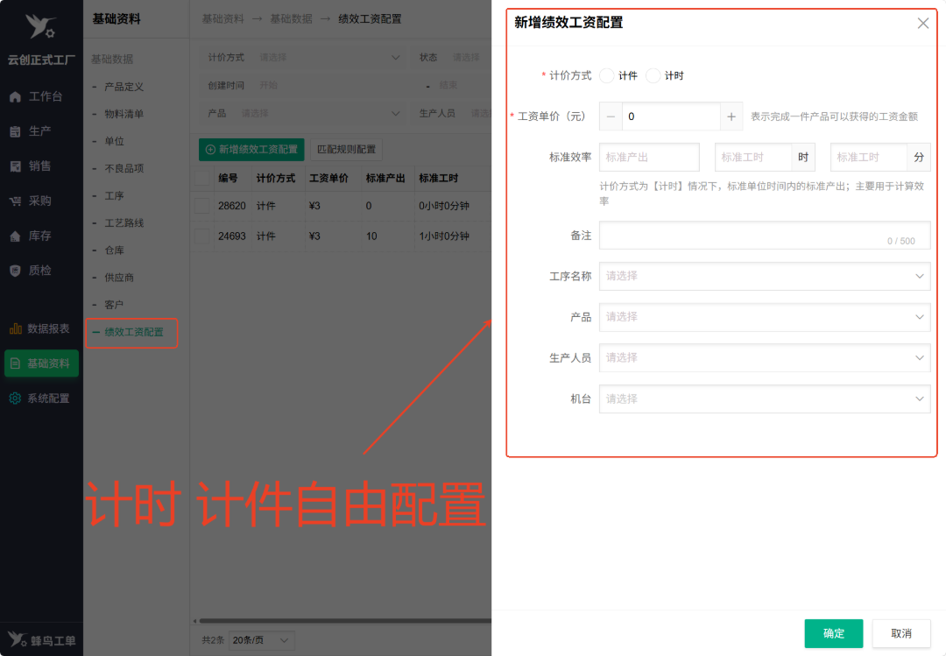This screenshot has width=946, height=656.
Task: Tick the checkbox for row 28620
Action: pyautogui.click(x=202, y=206)
